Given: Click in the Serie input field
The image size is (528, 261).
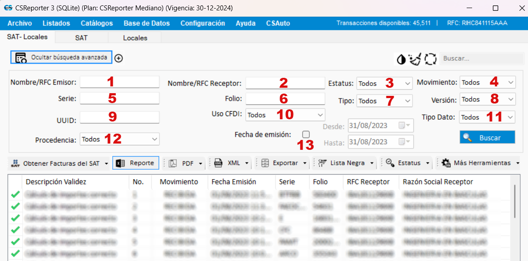Looking at the screenshot, I should 119,98.
